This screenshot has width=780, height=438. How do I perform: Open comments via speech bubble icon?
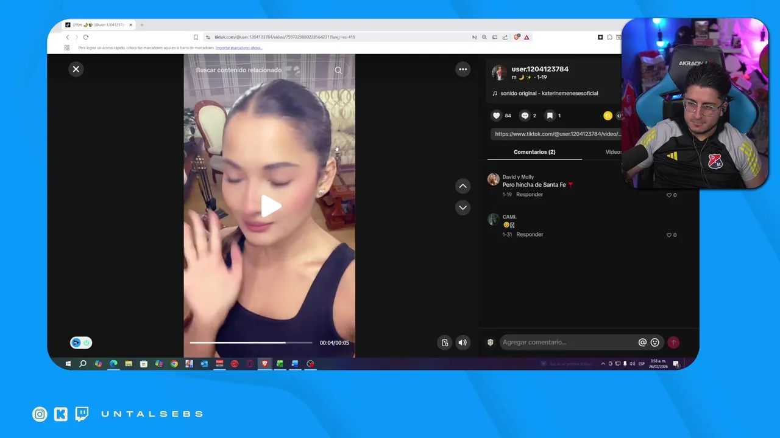pyautogui.click(x=525, y=116)
